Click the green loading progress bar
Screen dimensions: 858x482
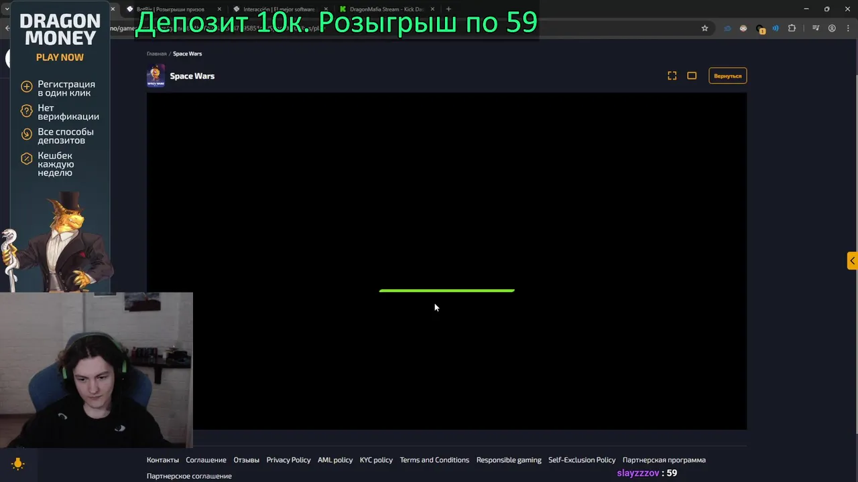[446, 291]
